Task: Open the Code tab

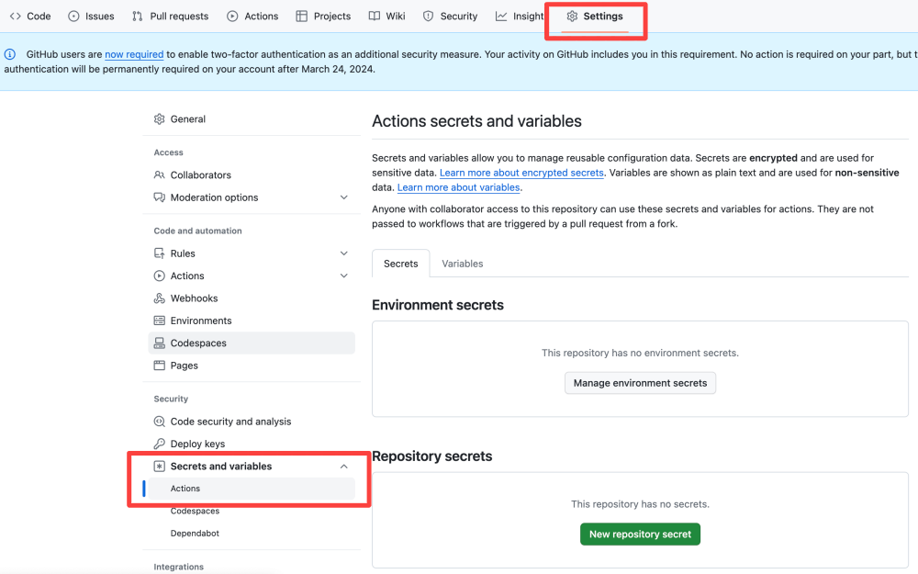Action: 30,17
